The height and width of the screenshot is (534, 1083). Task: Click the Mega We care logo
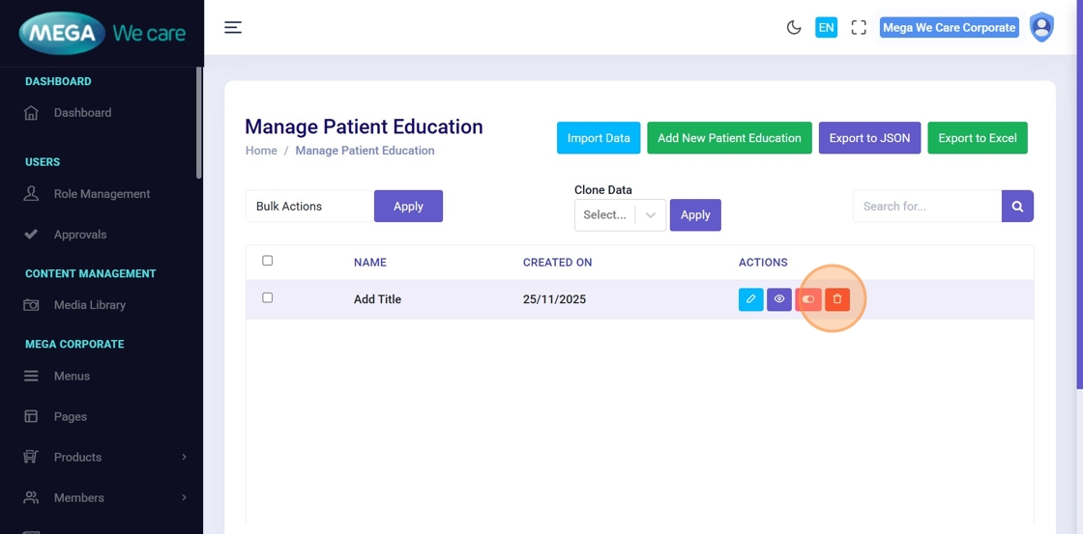pos(102,34)
